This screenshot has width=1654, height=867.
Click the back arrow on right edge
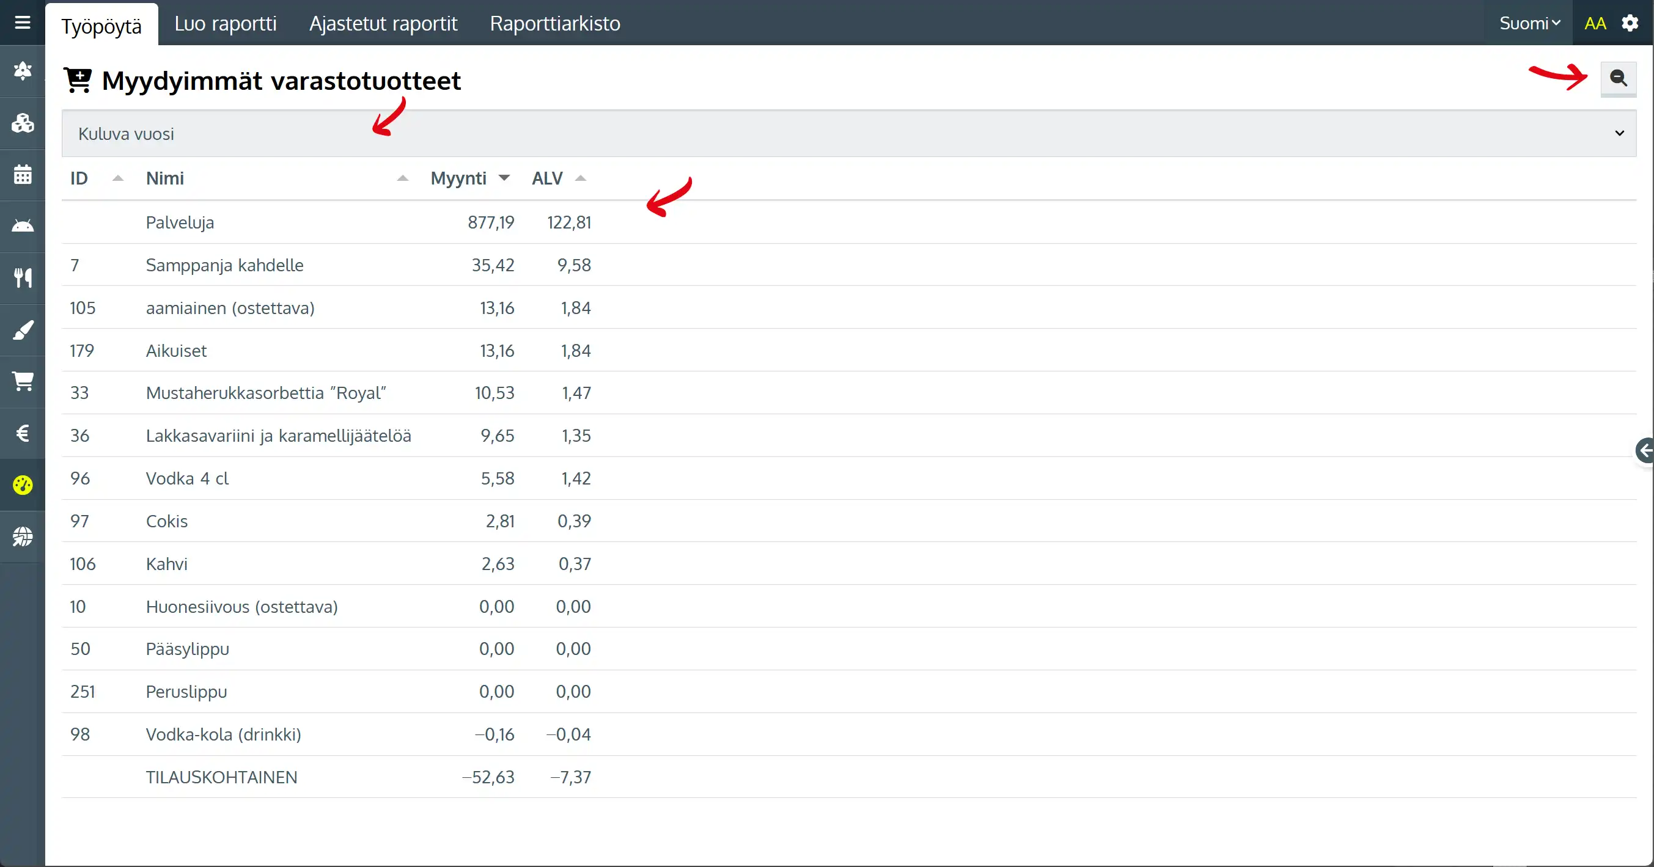(x=1645, y=450)
